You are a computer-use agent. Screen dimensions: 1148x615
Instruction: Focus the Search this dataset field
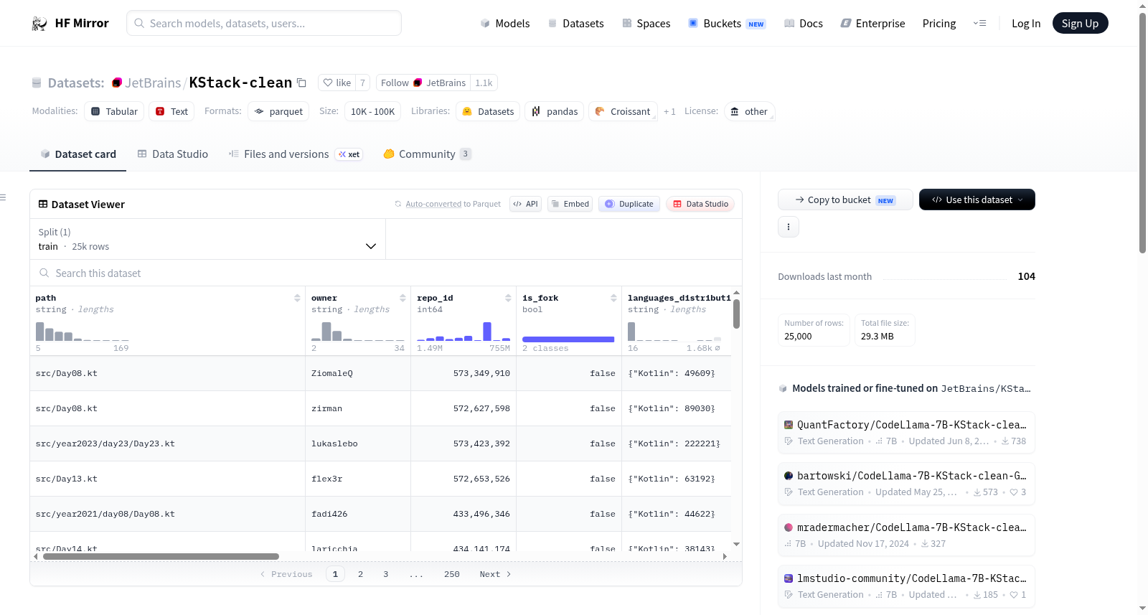point(386,273)
